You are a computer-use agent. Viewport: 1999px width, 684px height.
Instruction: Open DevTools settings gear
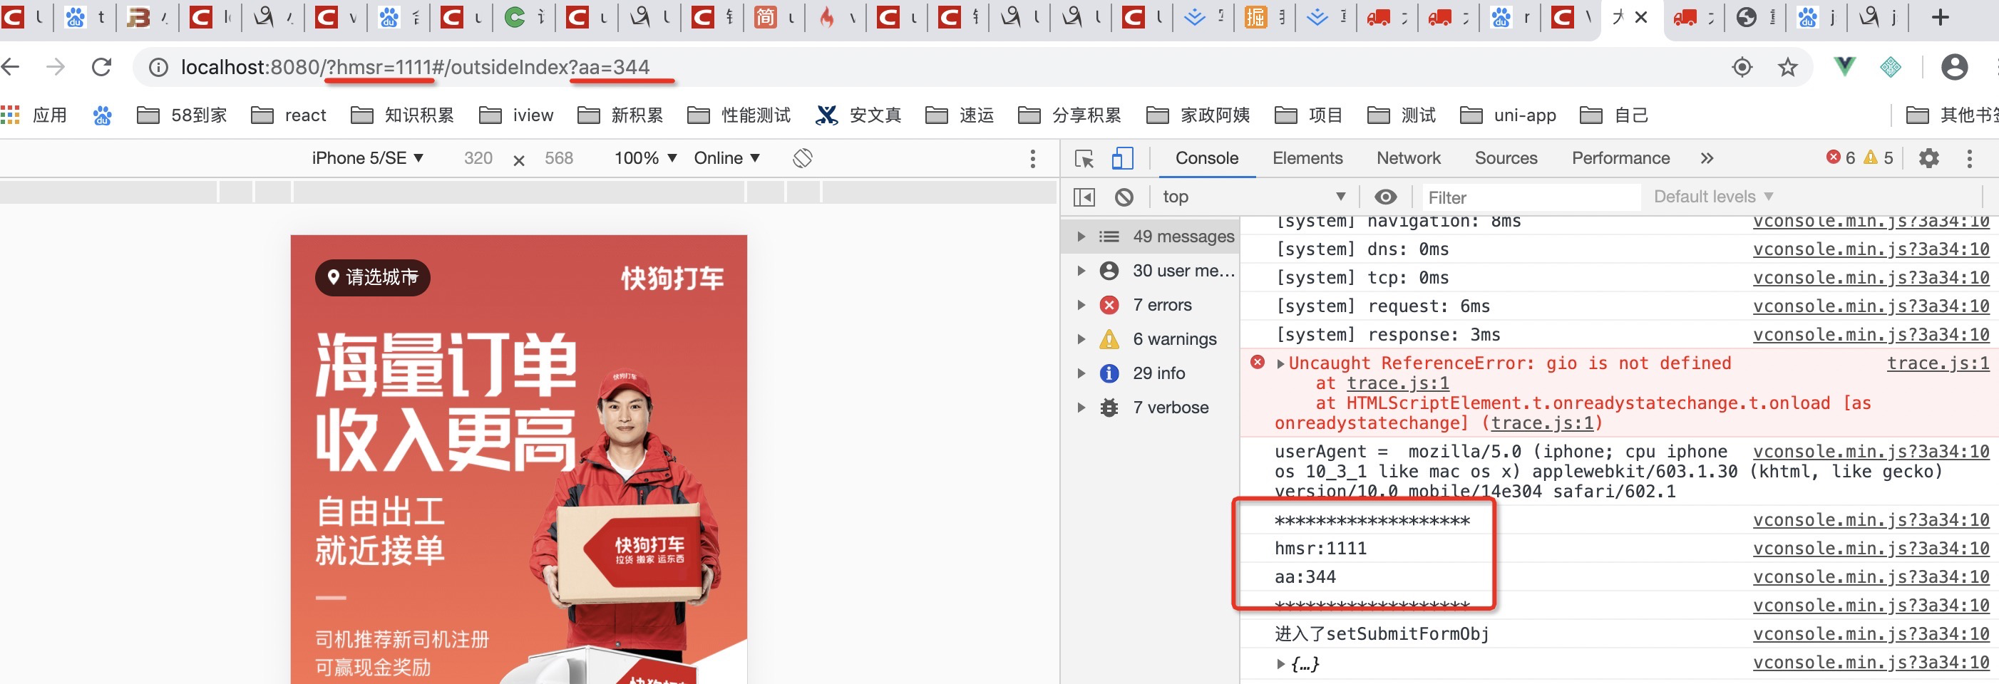pos(1928,159)
